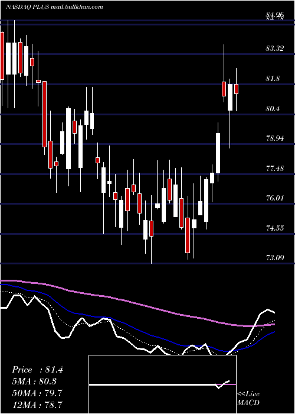Click the 81.8 price axis label
The image size is (295, 414).
coord(273,79)
